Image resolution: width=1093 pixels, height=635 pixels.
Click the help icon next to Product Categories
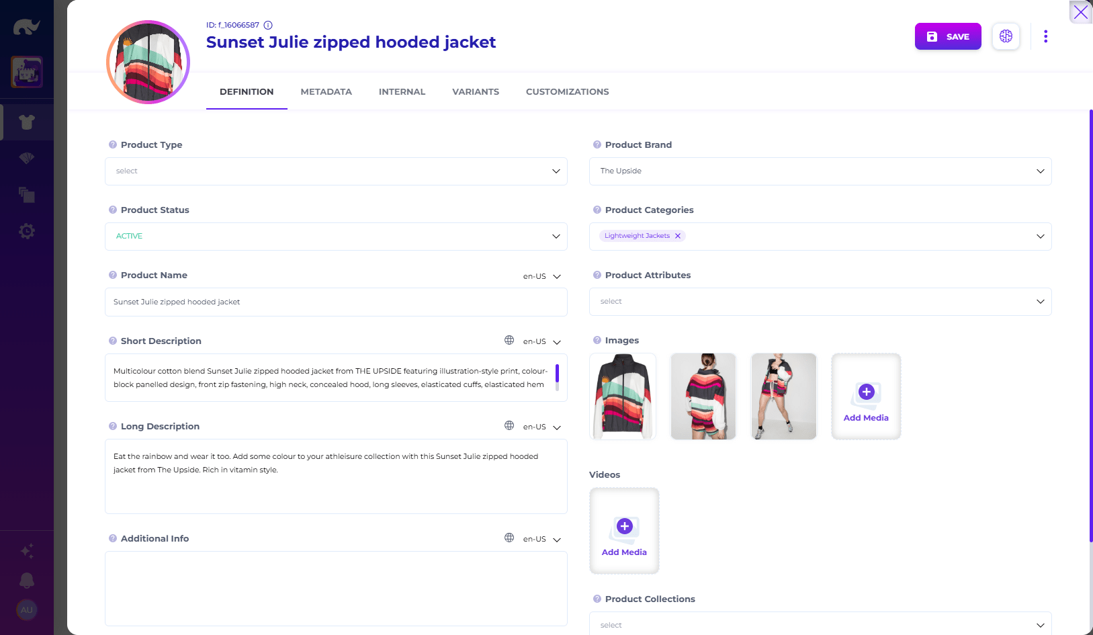(597, 210)
